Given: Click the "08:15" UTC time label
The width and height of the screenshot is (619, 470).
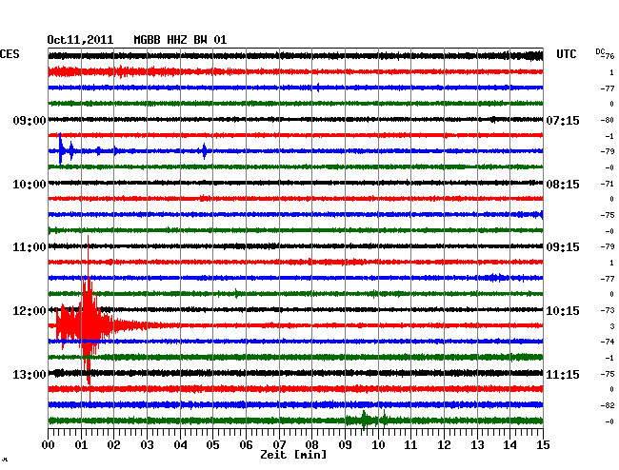Looking at the screenshot, I should (x=563, y=185).
